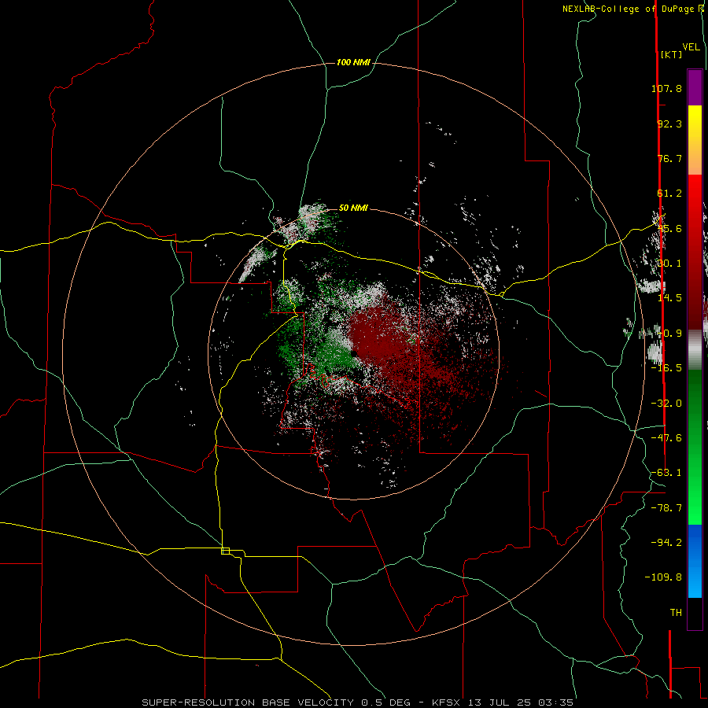
Task: Click the 61.2 legend value
Action: click(669, 194)
